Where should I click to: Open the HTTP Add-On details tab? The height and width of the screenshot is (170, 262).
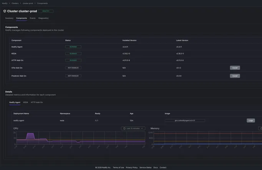click(x=37, y=102)
